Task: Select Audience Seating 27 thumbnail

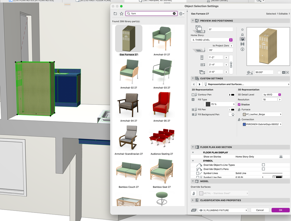Action: 162,138
